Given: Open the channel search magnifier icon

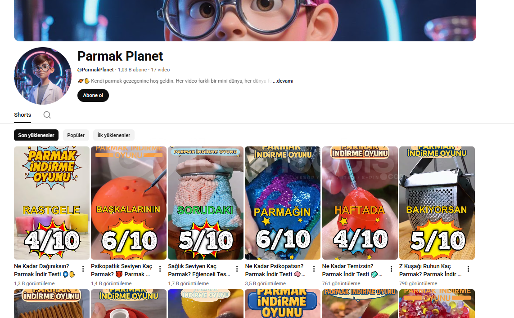Looking at the screenshot, I should pyautogui.click(x=47, y=115).
